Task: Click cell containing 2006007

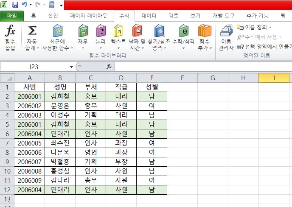Action: [x=30, y=162]
